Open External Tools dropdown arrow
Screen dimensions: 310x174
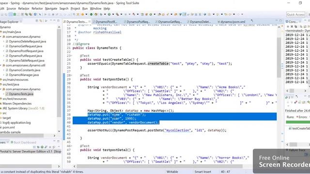click(x=122, y=14)
